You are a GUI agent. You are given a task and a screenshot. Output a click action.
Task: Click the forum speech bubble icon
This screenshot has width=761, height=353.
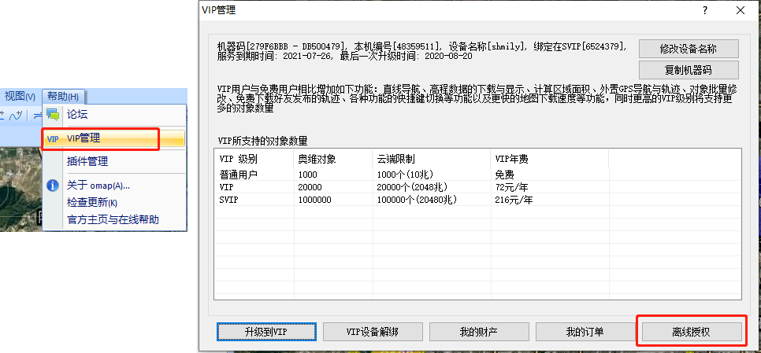pyautogui.click(x=53, y=115)
